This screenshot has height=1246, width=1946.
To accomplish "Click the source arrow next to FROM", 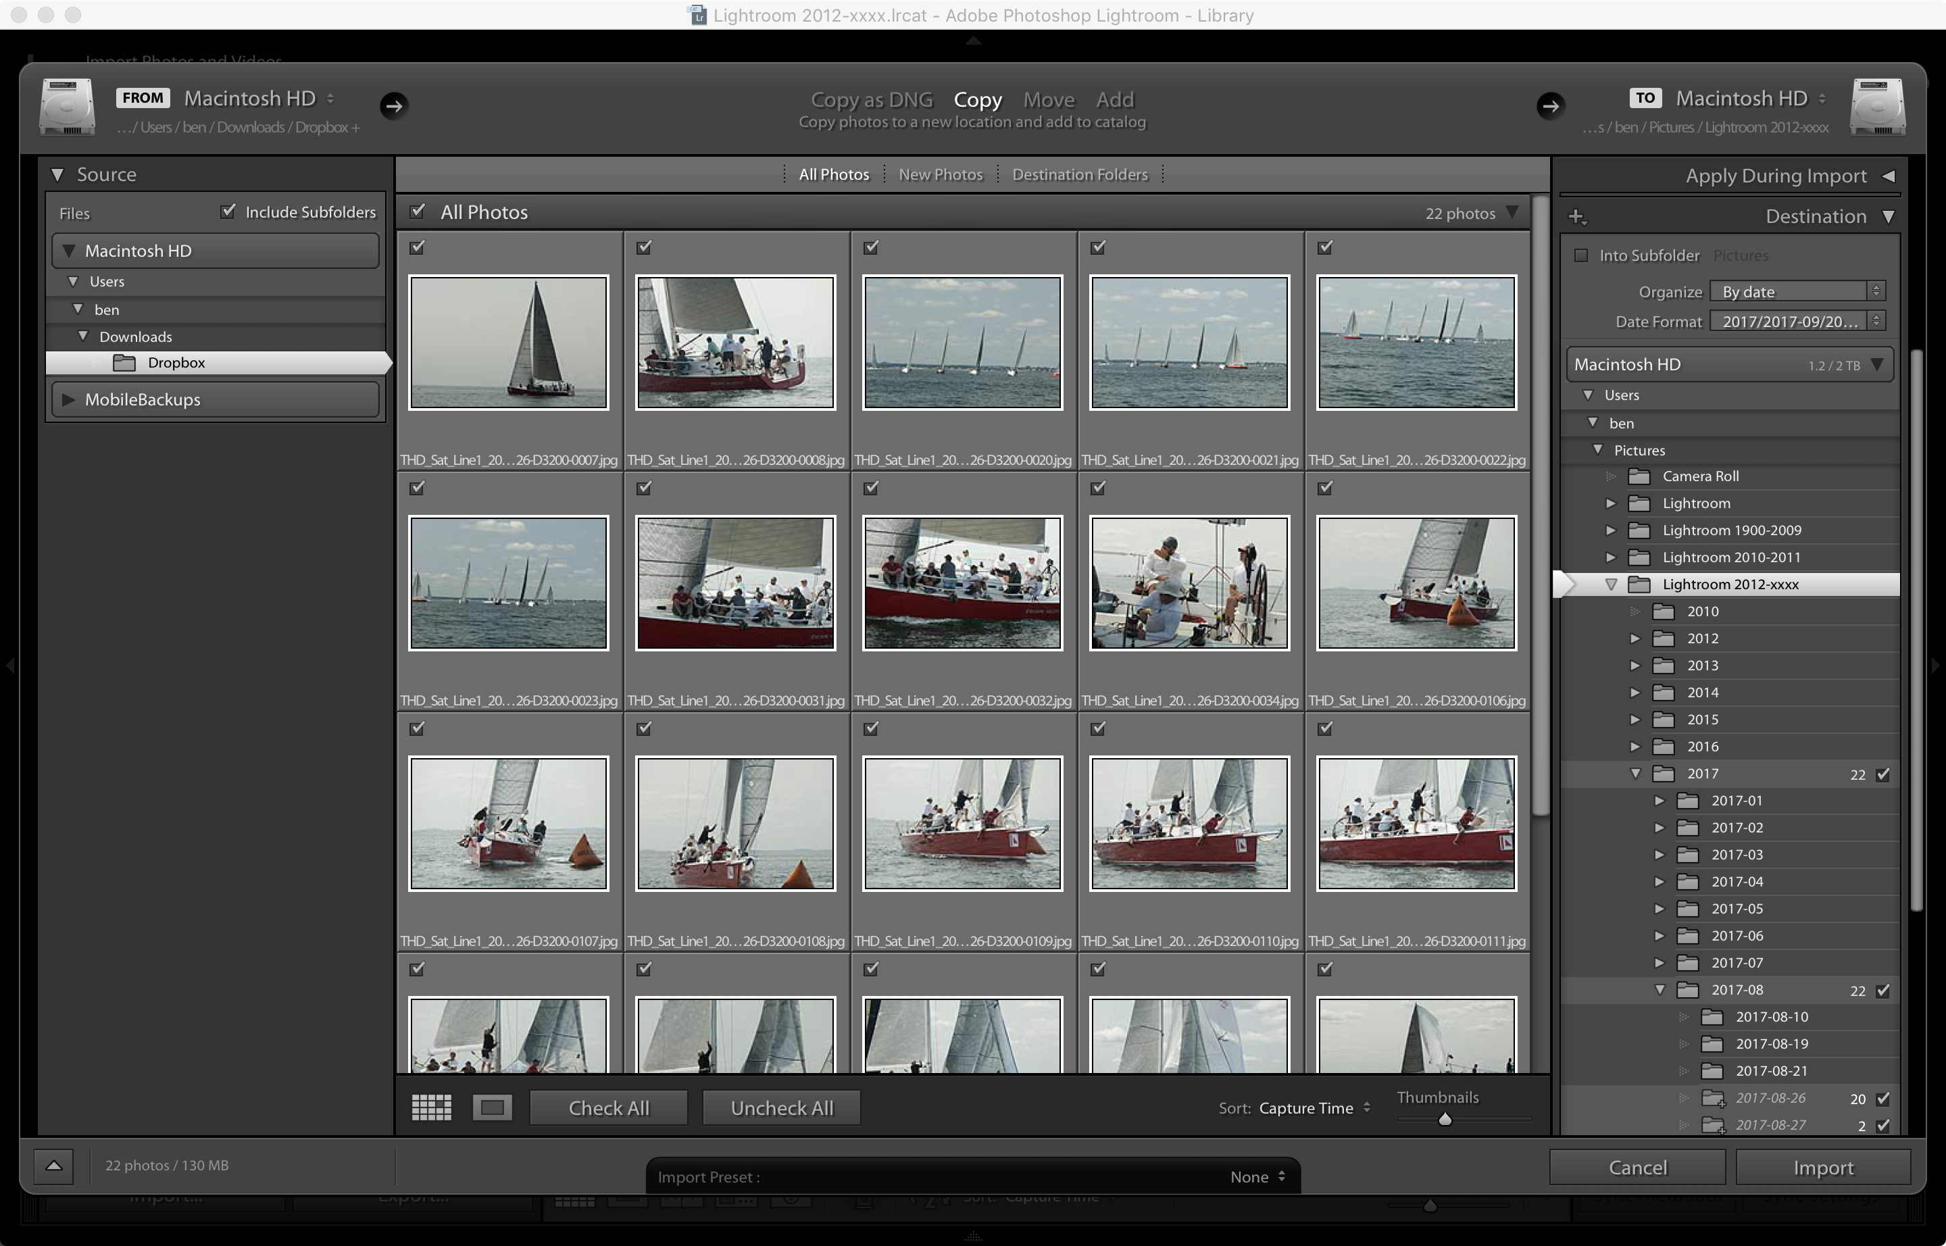I will 394,105.
